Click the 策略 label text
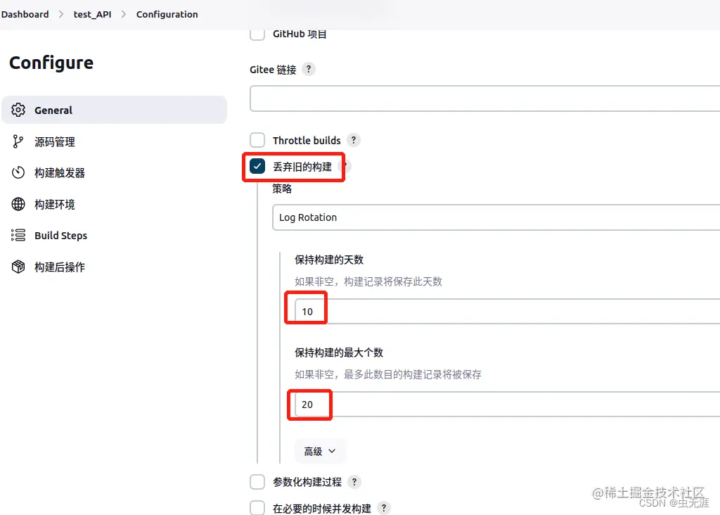 tap(282, 189)
